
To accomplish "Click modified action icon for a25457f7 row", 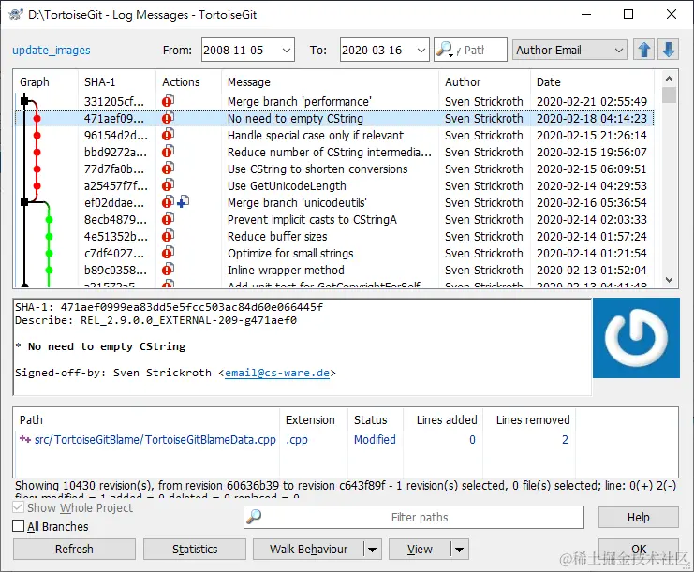I will [168, 185].
